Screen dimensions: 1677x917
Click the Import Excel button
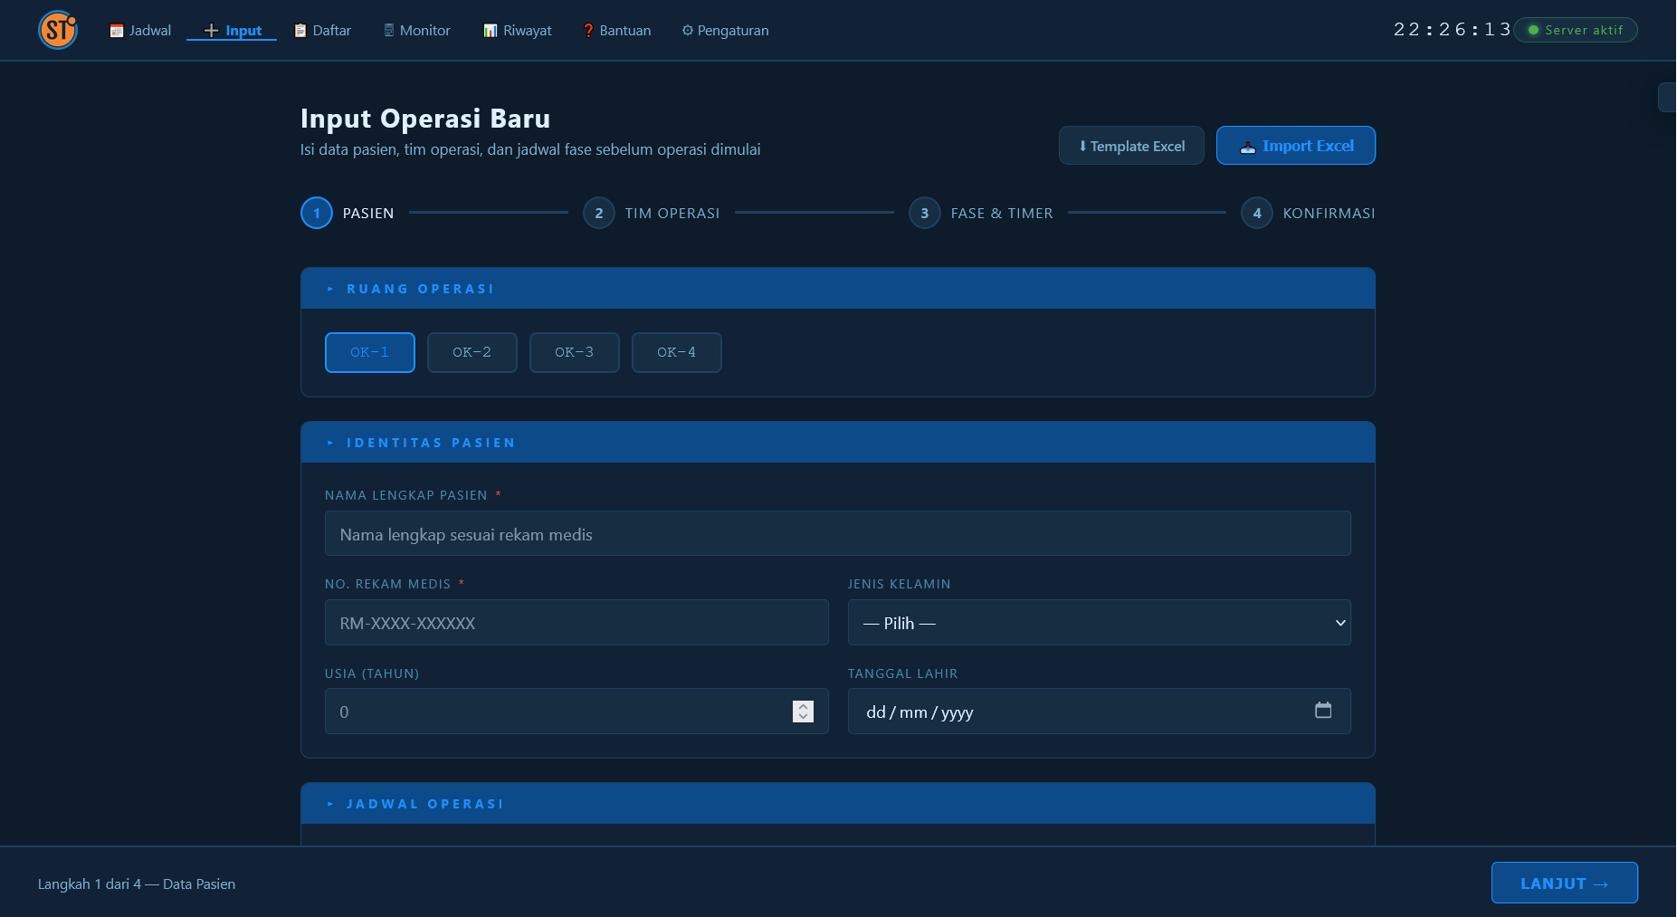click(1296, 146)
